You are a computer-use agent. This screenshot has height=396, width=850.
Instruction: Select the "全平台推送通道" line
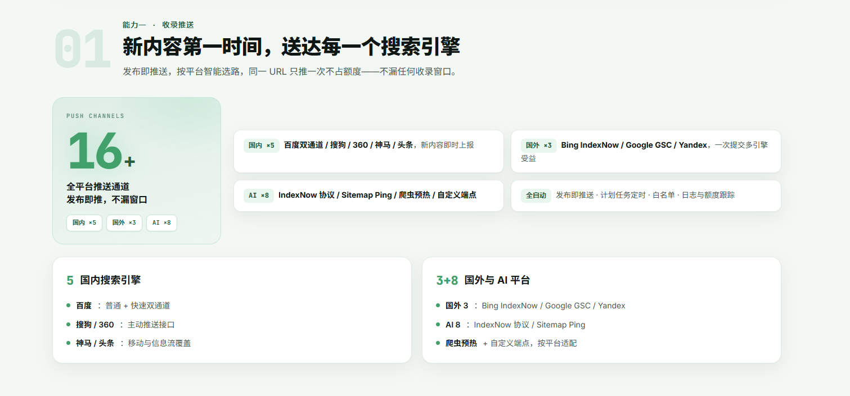(98, 186)
